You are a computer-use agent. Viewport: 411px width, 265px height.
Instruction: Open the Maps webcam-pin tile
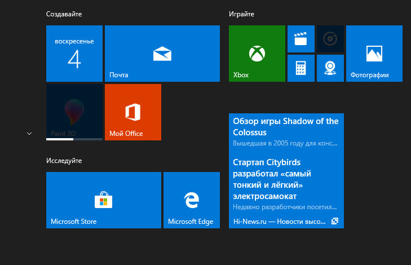pos(330,68)
